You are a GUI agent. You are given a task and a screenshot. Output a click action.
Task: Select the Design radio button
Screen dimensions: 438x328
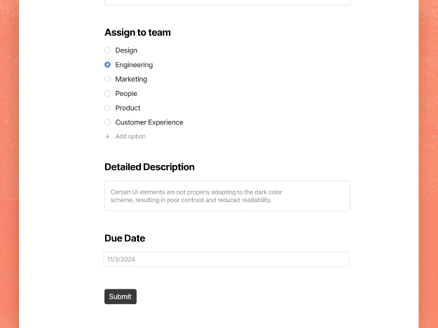click(x=107, y=50)
